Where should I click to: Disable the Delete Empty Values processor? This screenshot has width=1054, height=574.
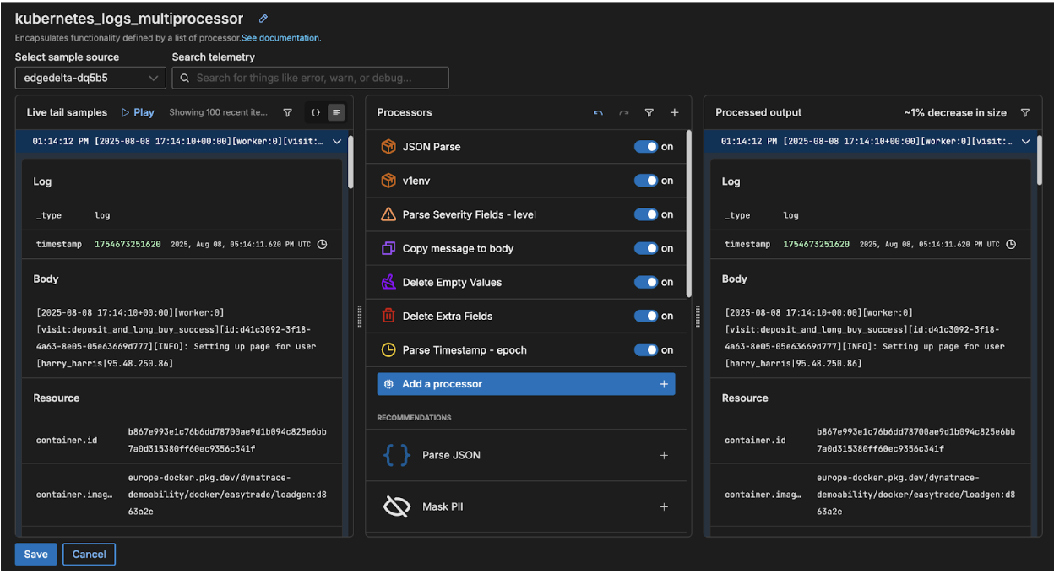(x=646, y=282)
